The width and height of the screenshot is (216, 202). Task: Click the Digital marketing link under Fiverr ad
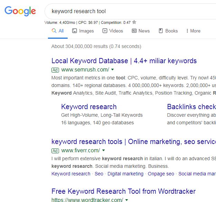pyautogui.click(x=126, y=174)
